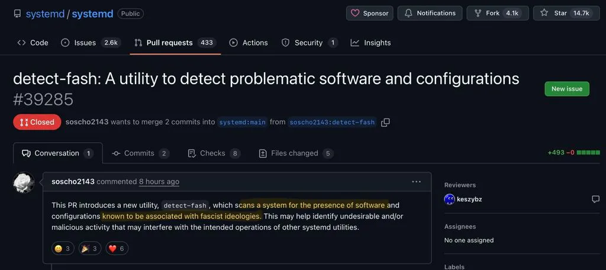
Task: Click the Public visibility badge
Action: click(131, 14)
